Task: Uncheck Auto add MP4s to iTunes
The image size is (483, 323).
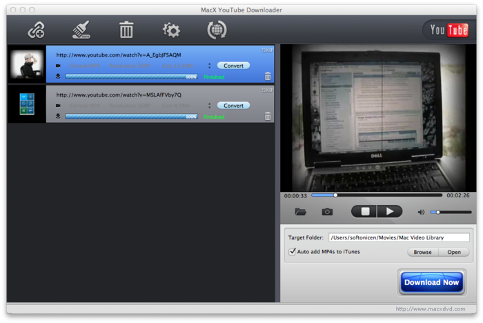Action: [x=293, y=252]
